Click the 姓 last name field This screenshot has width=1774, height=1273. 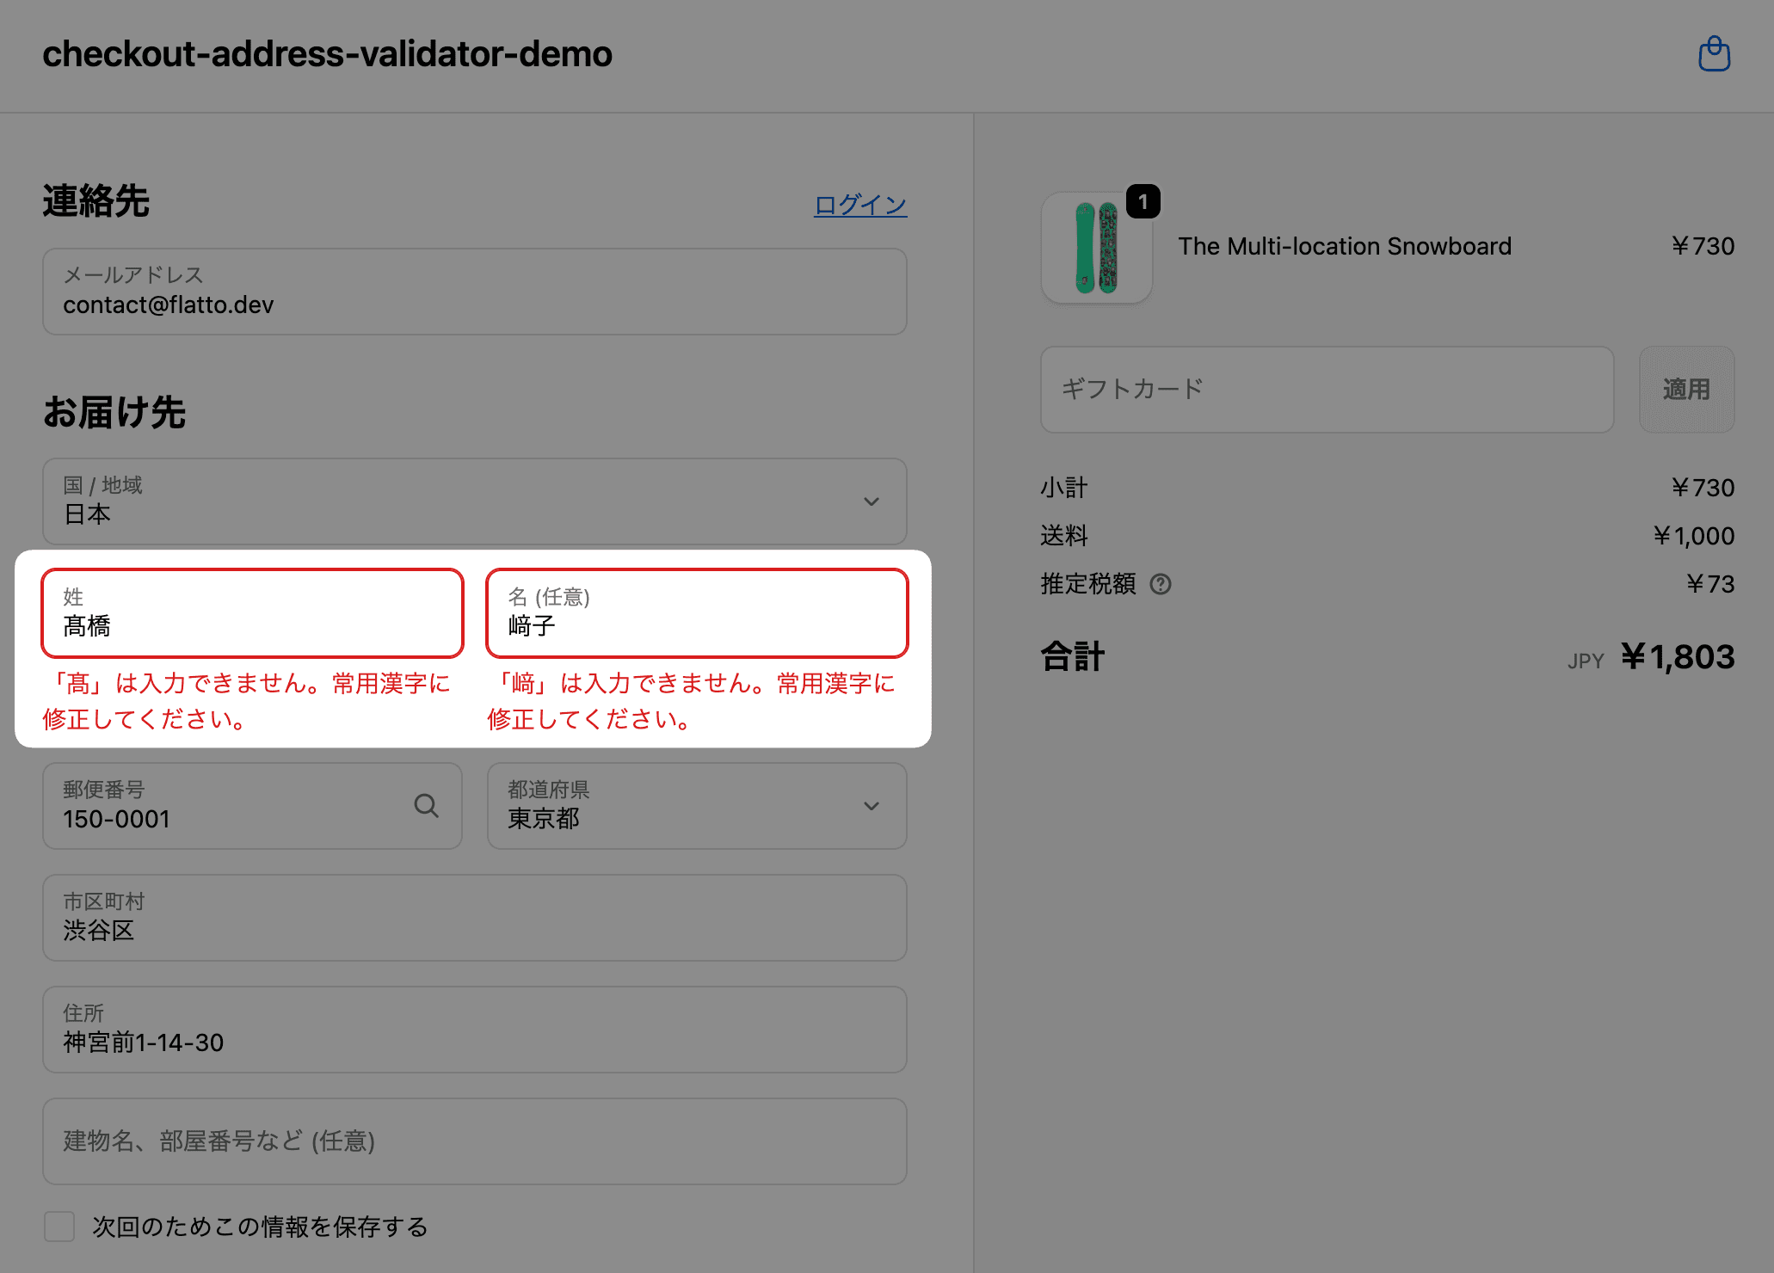point(252,613)
